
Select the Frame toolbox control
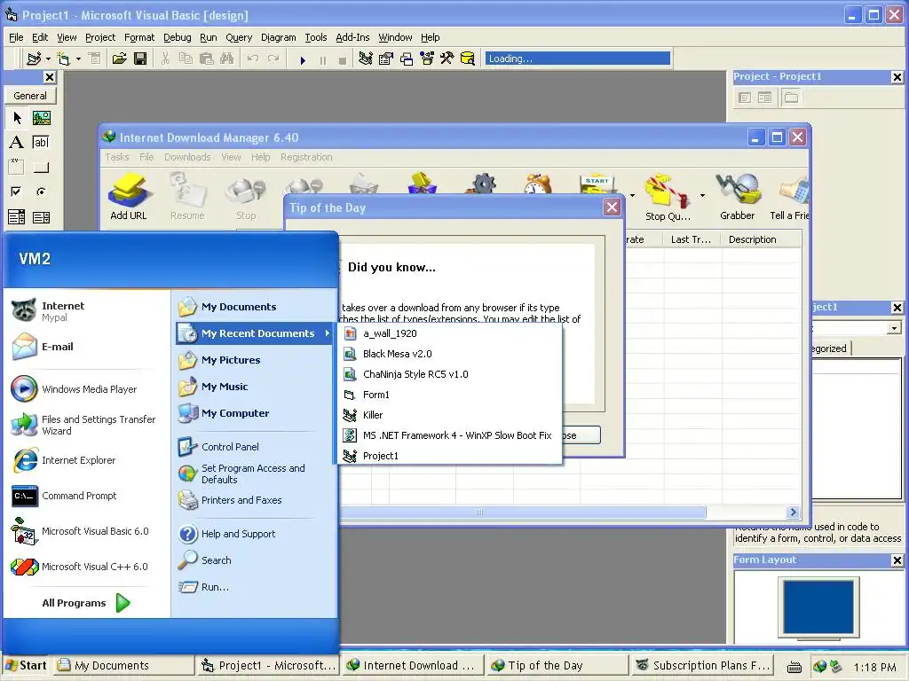[x=16, y=168]
